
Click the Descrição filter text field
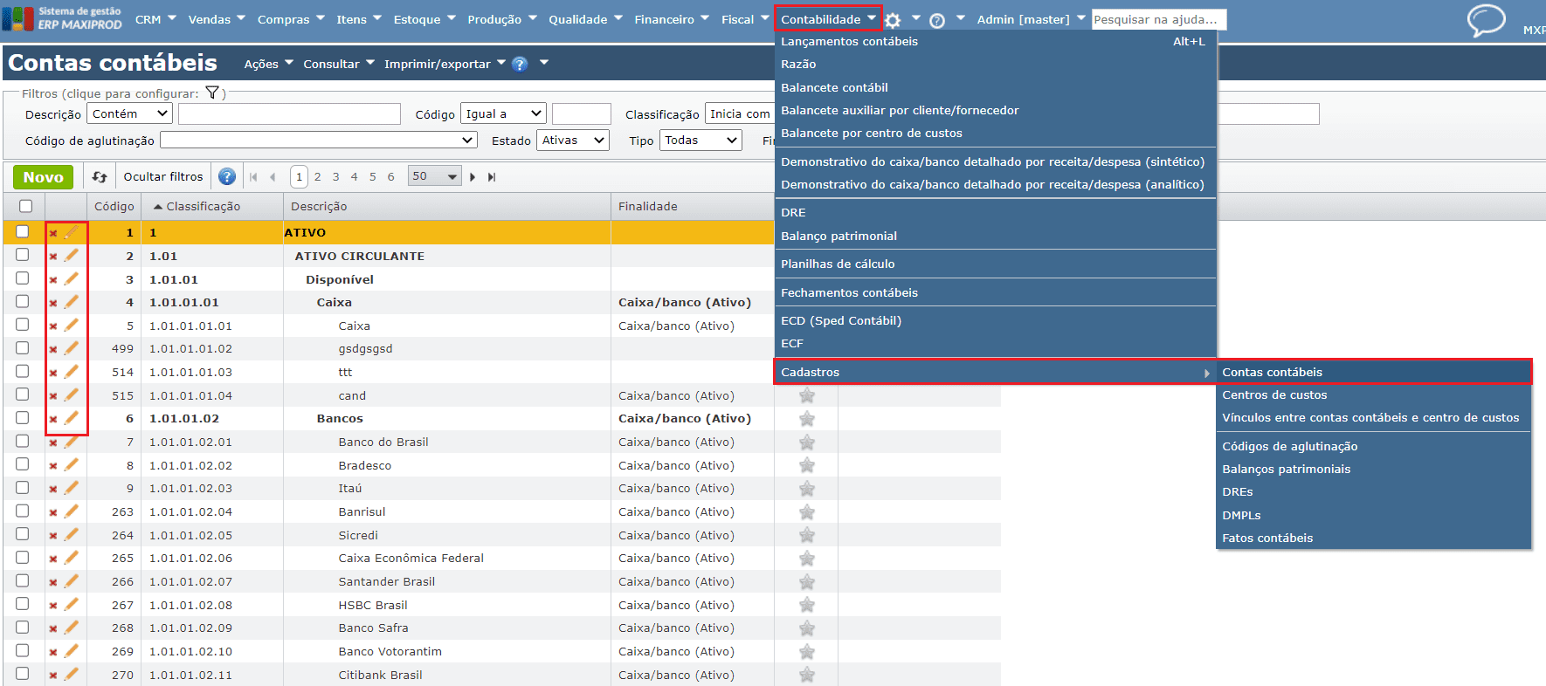[289, 114]
